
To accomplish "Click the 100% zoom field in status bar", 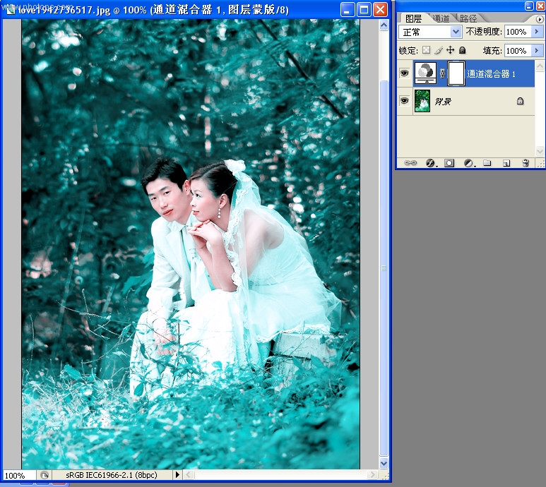I will coord(19,475).
